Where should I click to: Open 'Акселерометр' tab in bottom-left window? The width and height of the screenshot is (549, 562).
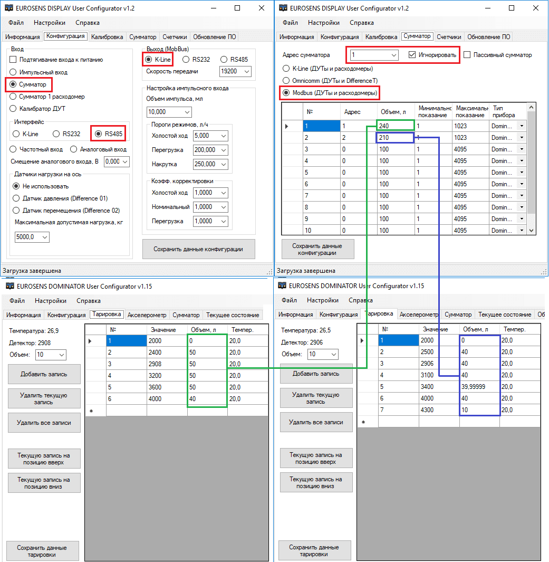coord(147,315)
